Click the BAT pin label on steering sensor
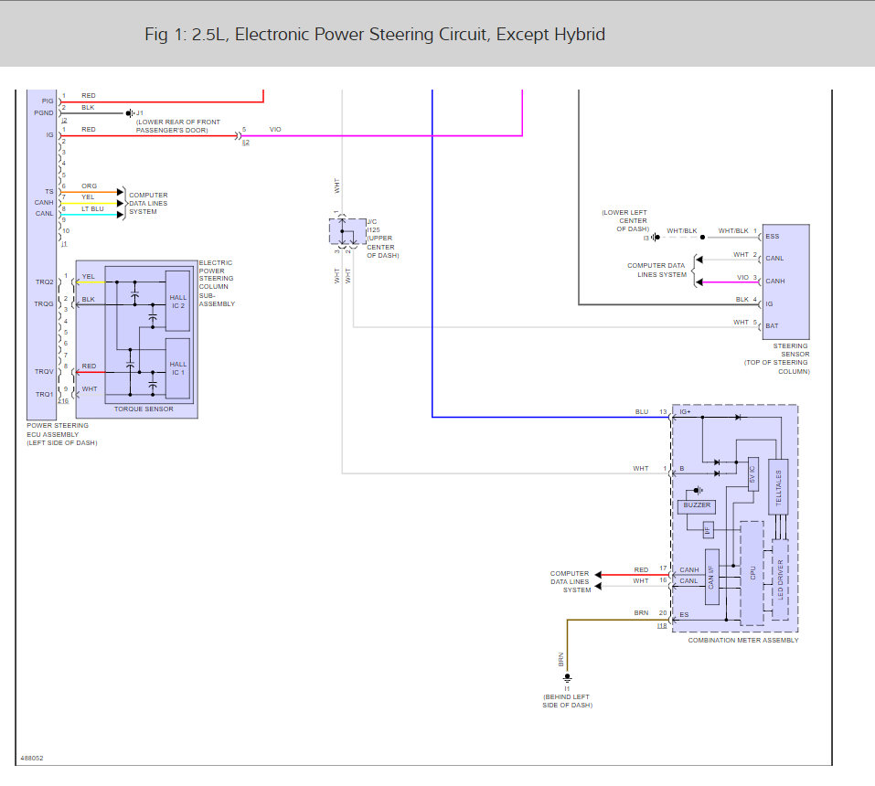Viewport: 875px width, 786px height. coord(772,325)
